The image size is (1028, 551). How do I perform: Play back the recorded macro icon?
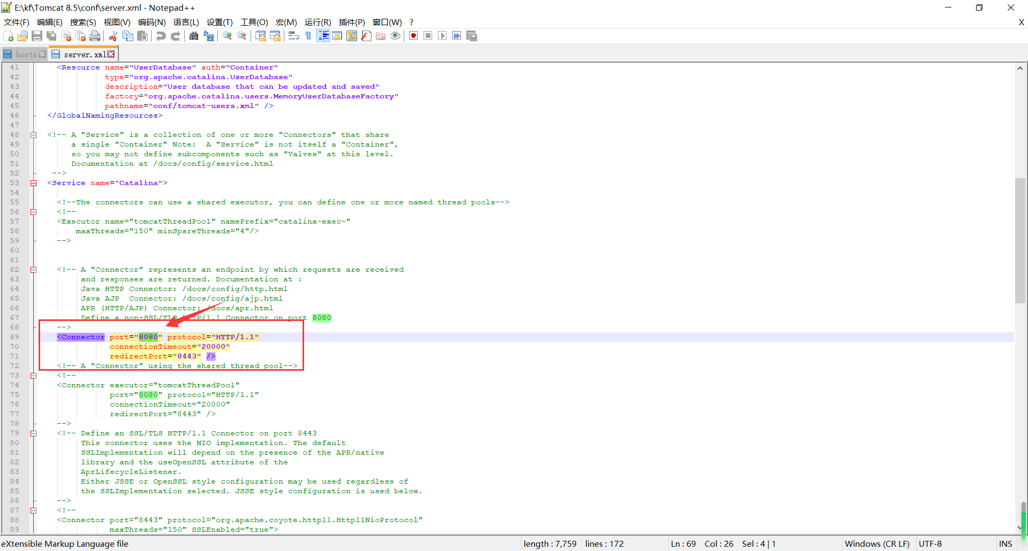pos(442,36)
